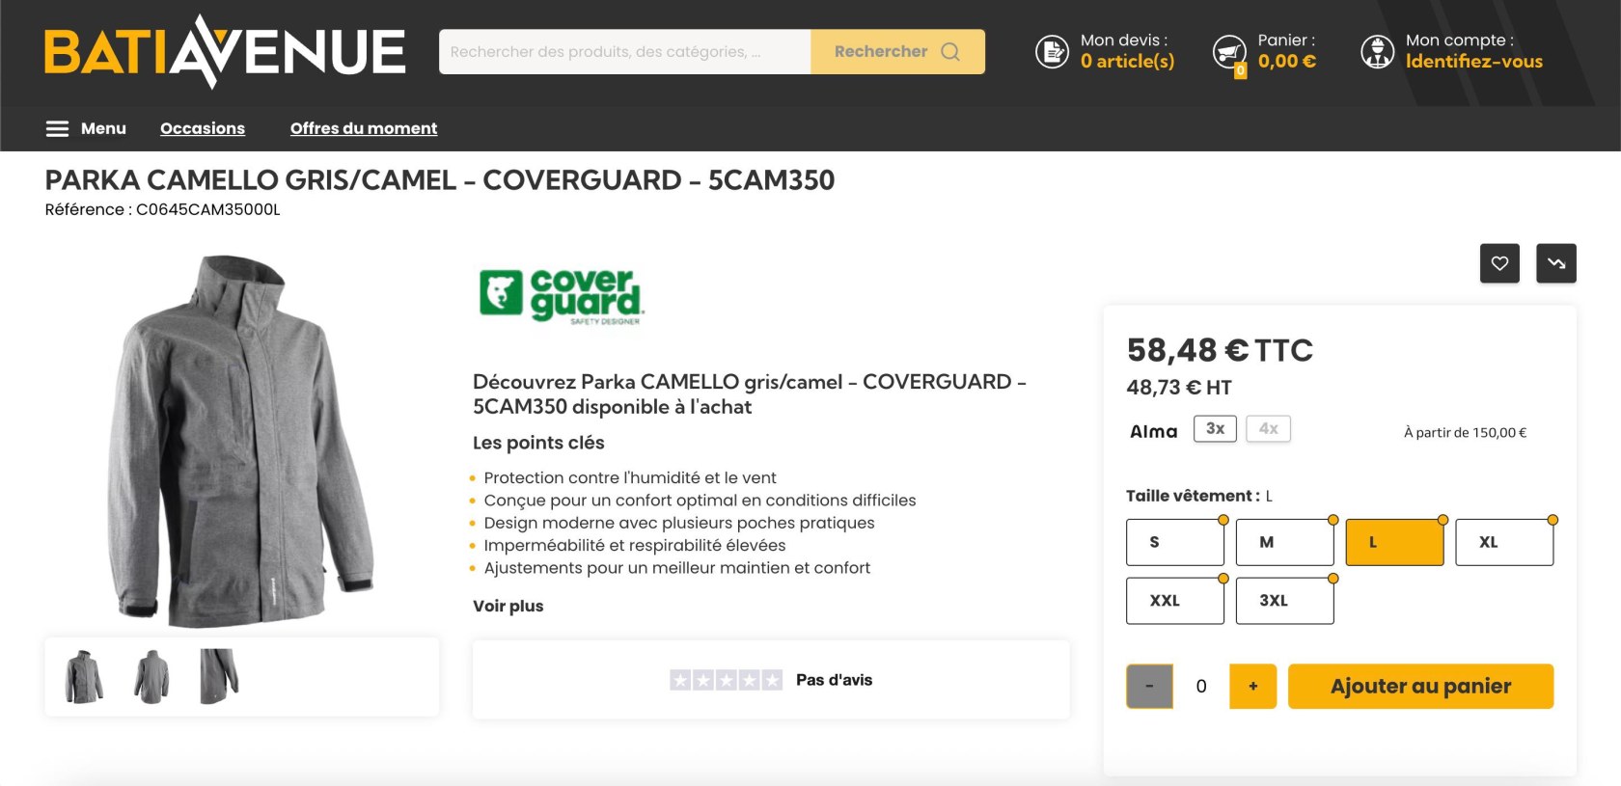The image size is (1621, 786).
Task: Click the 48,73 € HT price
Action: [1179, 388]
